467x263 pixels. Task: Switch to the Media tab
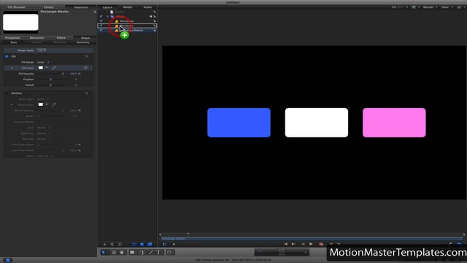point(128,7)
